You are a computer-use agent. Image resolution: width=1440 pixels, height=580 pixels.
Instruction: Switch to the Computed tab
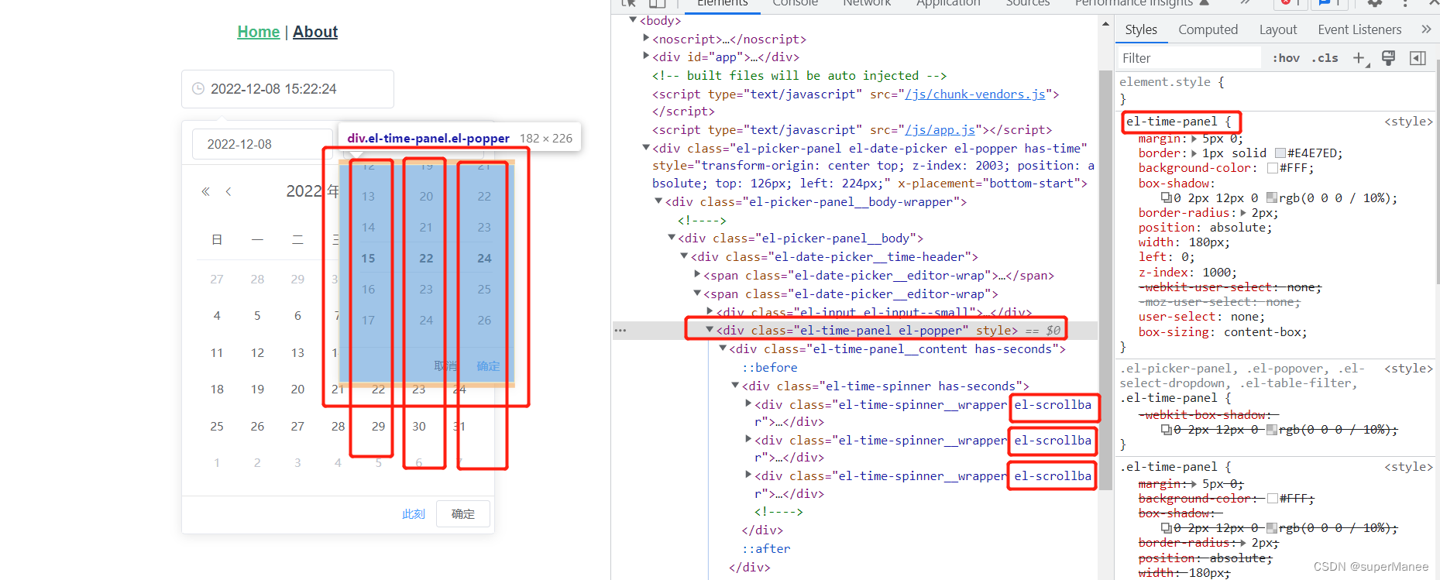(x=1208, y=29)
